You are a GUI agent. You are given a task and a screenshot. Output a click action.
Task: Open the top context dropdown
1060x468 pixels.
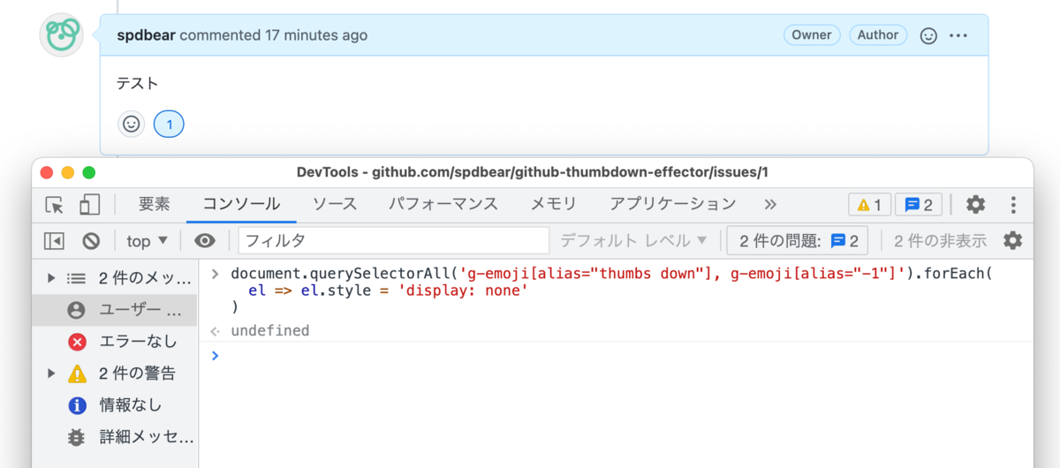coord(148,240)
